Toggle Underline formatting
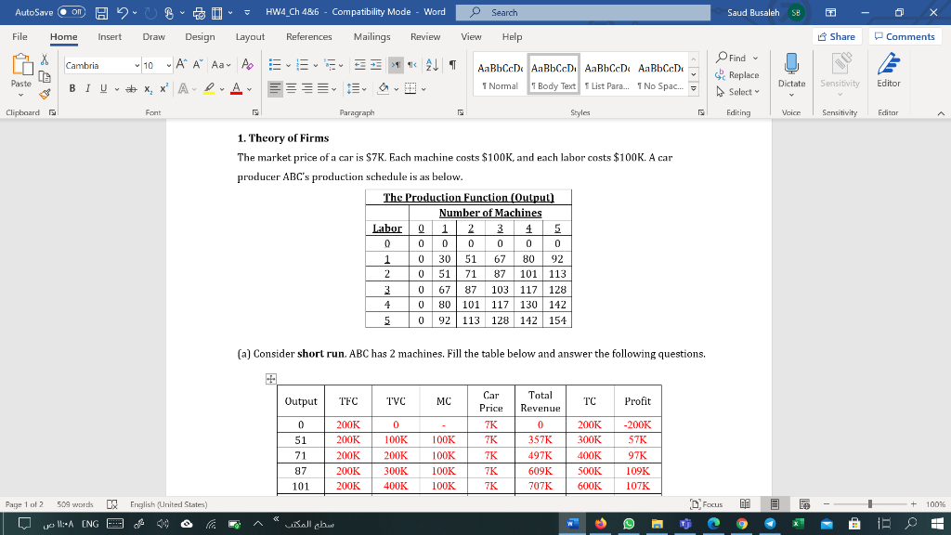951x535 pixels. [104, 88]
